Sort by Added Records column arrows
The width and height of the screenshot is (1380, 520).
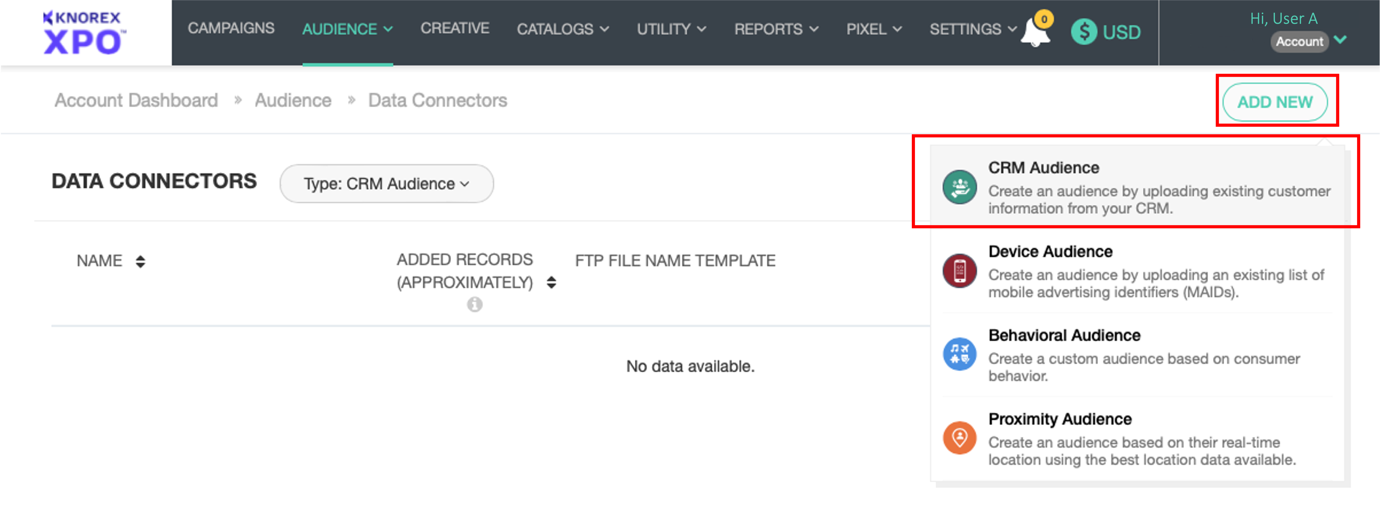[551, 282]
